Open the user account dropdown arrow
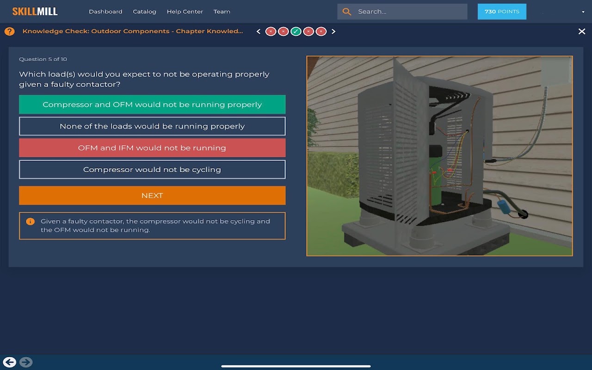592x370 pixels. (x=583, y=12)
